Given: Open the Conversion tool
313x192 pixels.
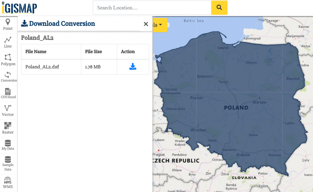Looking at the screenshot, I should pos(8,77).
